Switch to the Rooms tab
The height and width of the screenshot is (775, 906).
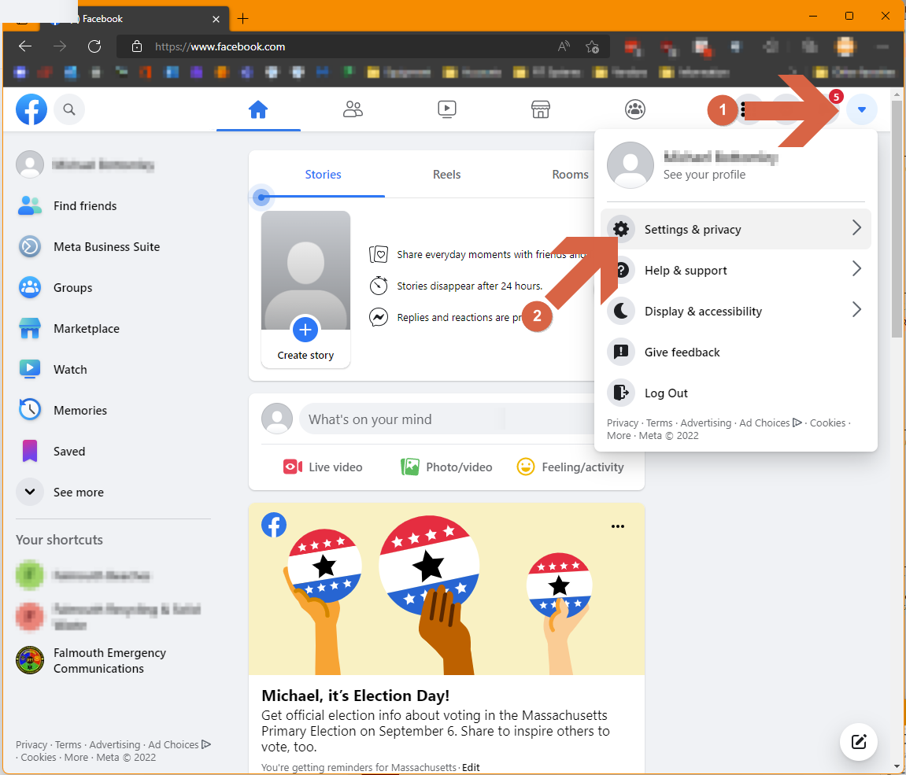point(571,175)
